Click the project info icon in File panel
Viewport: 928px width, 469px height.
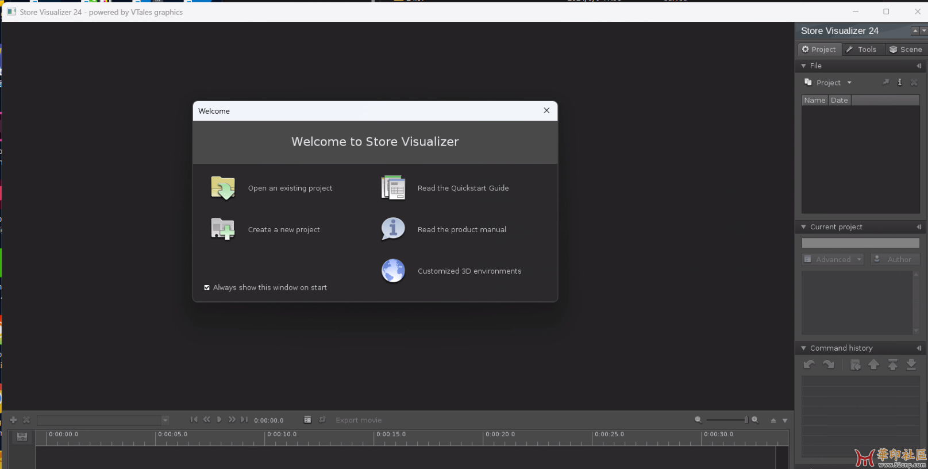coord(900,82)
